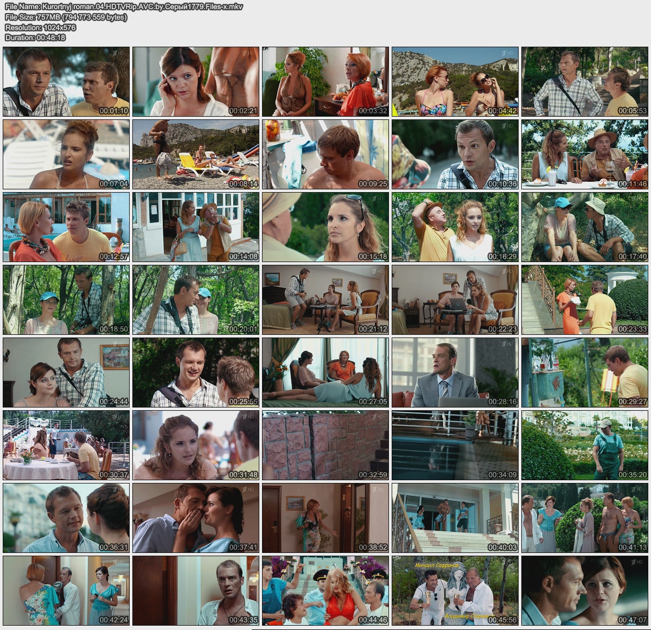Click the Resolution 1024x576 text
The image size is (651, 630).
[41, 28]
